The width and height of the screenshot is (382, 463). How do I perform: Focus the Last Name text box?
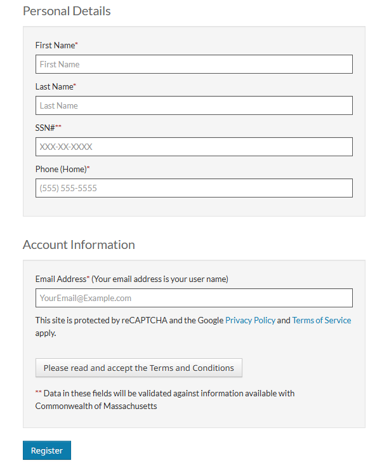point(194,105)
